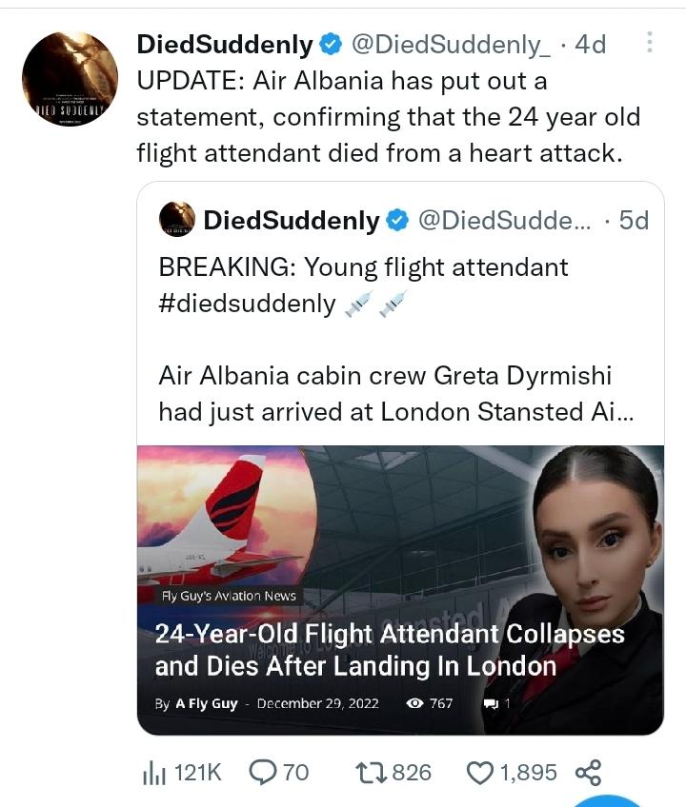
Task: Click the blue verified badge on main tweet
Action: click(x=331, y=44)
